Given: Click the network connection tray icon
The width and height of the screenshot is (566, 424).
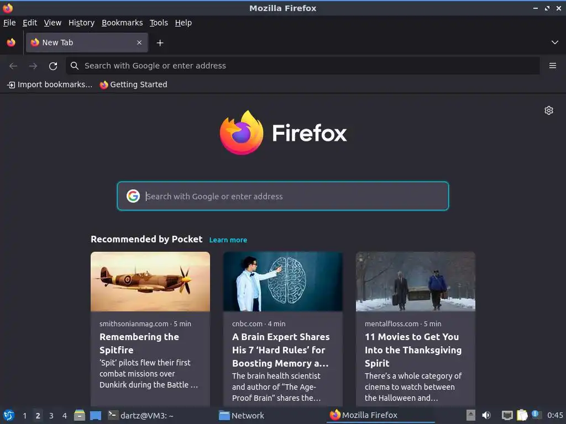Looking at the screenshot, I should pos(507,416).
